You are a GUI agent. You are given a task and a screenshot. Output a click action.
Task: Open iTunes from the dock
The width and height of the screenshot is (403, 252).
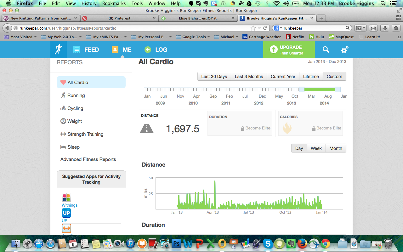[x=130, y=243]
